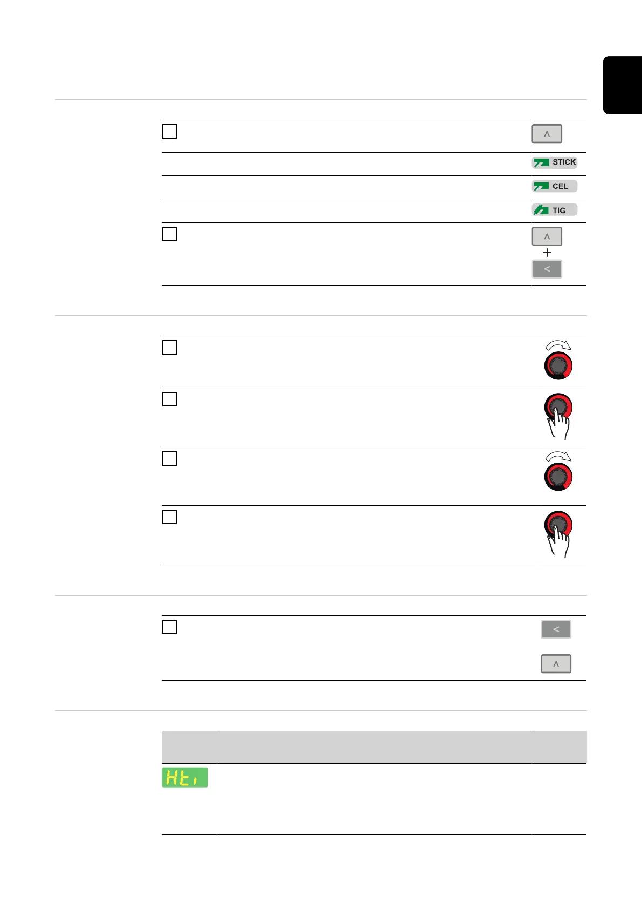Click the TIG welding mode badge
642x909 pixels.
click(x=554, y=210)
